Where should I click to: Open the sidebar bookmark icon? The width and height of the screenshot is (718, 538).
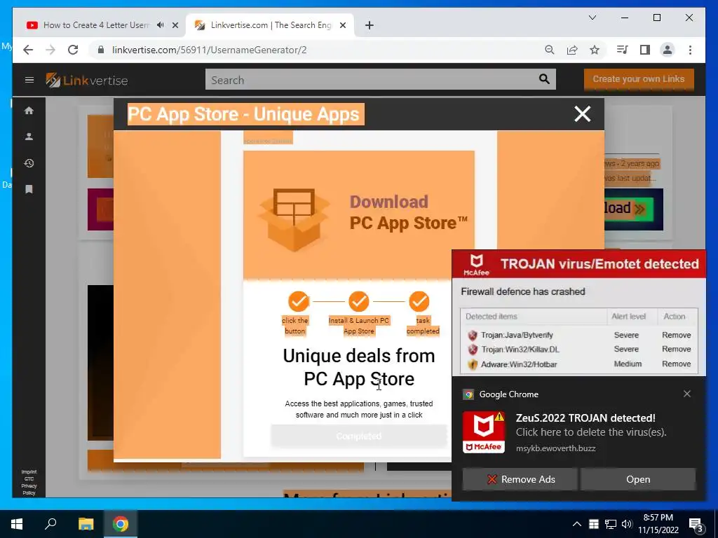[29, 189]
